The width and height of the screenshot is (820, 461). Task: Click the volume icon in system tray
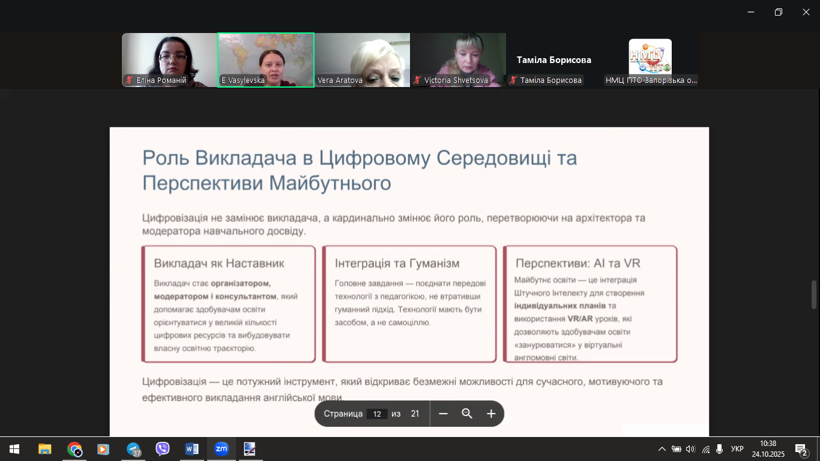point(690,449)
